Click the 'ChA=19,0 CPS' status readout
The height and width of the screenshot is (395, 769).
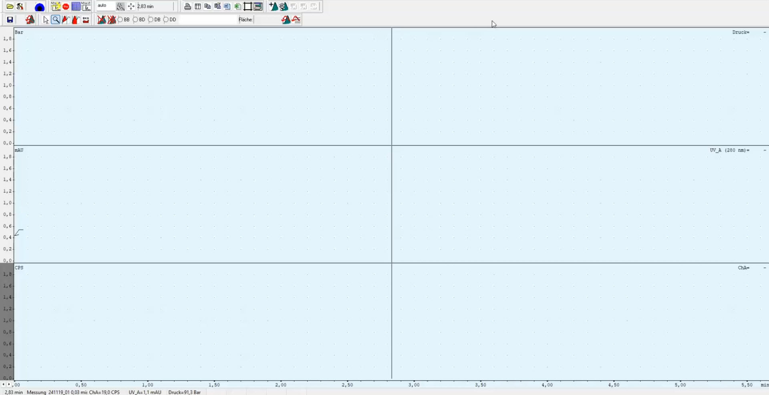pos(104,392)
